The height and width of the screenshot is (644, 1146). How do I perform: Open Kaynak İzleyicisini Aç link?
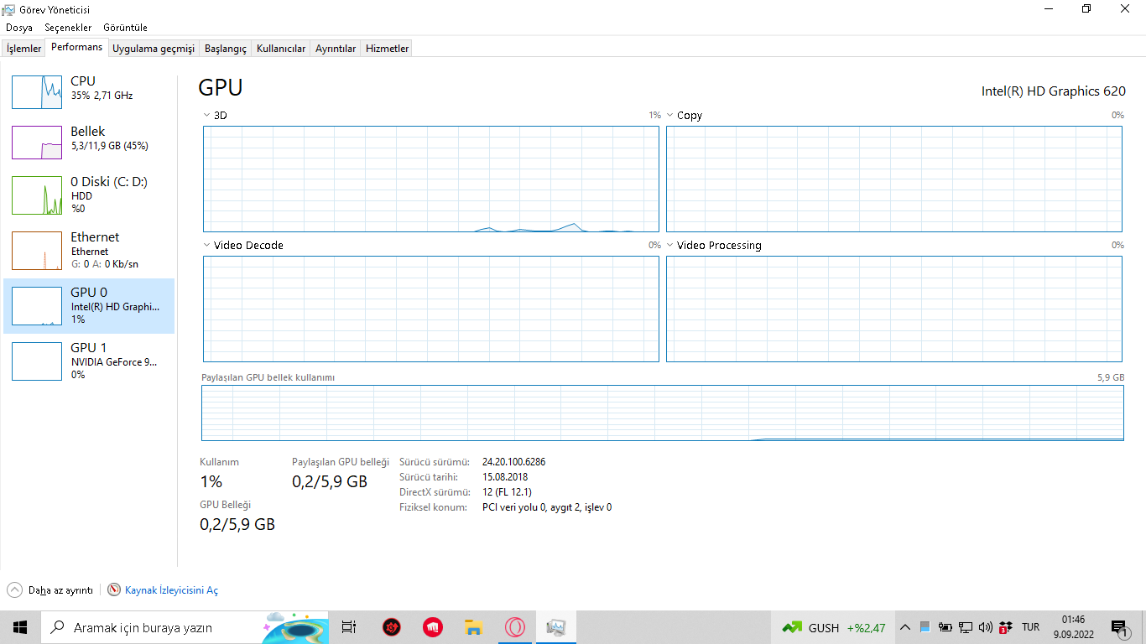163,590
